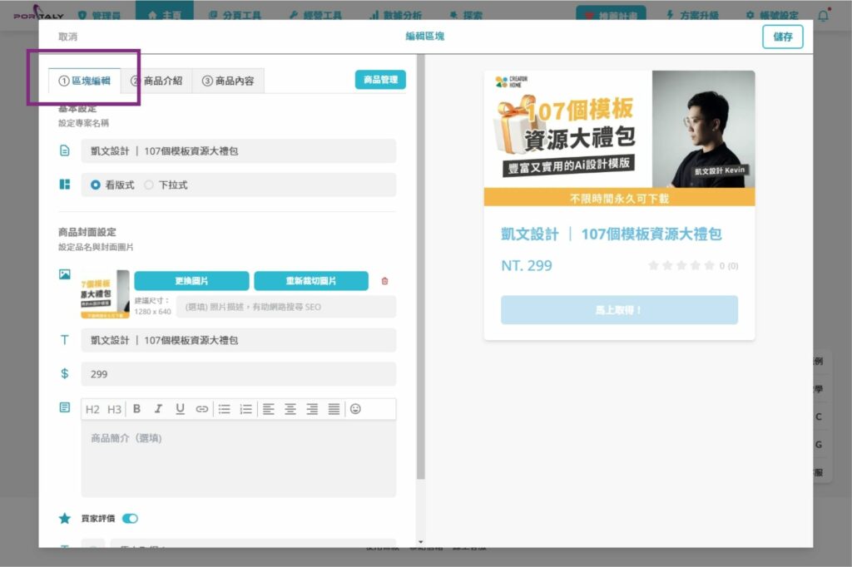852x567 pixels.
Task: Click the price field showing 299
Action: click(x=239, y=373)
